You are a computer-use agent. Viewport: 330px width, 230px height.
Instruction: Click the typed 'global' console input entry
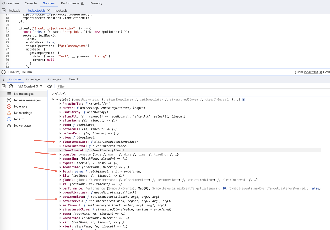pyautogui.click(x=60, y=93)
